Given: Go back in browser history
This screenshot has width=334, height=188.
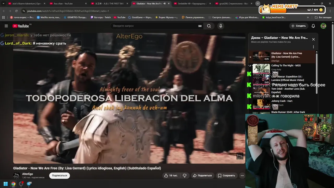Looking at the screenshot, I should click(4, 11).
